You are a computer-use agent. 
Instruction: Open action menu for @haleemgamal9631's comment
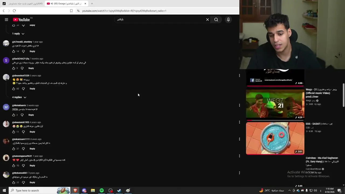point(239,156)
